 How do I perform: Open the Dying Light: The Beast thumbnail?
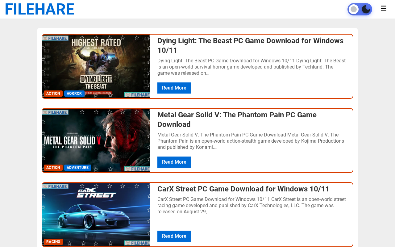96,66
